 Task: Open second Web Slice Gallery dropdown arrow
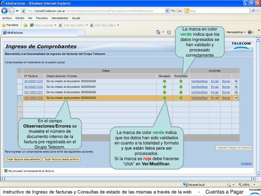pyautogui.click(x=118, y=25)
